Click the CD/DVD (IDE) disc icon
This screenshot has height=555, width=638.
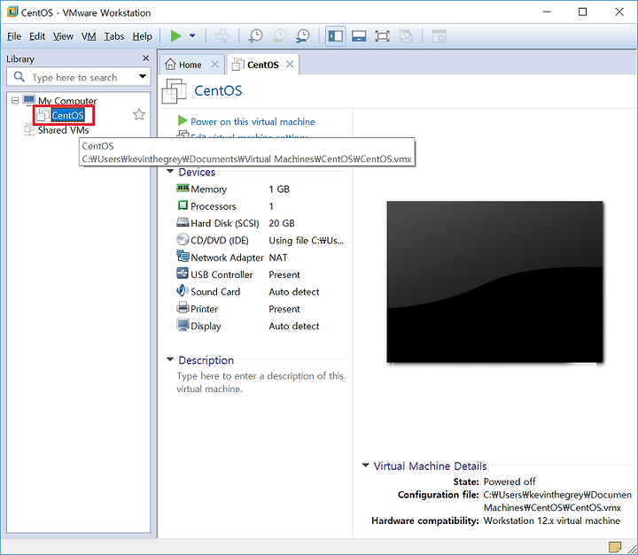(x=183, y=239)
